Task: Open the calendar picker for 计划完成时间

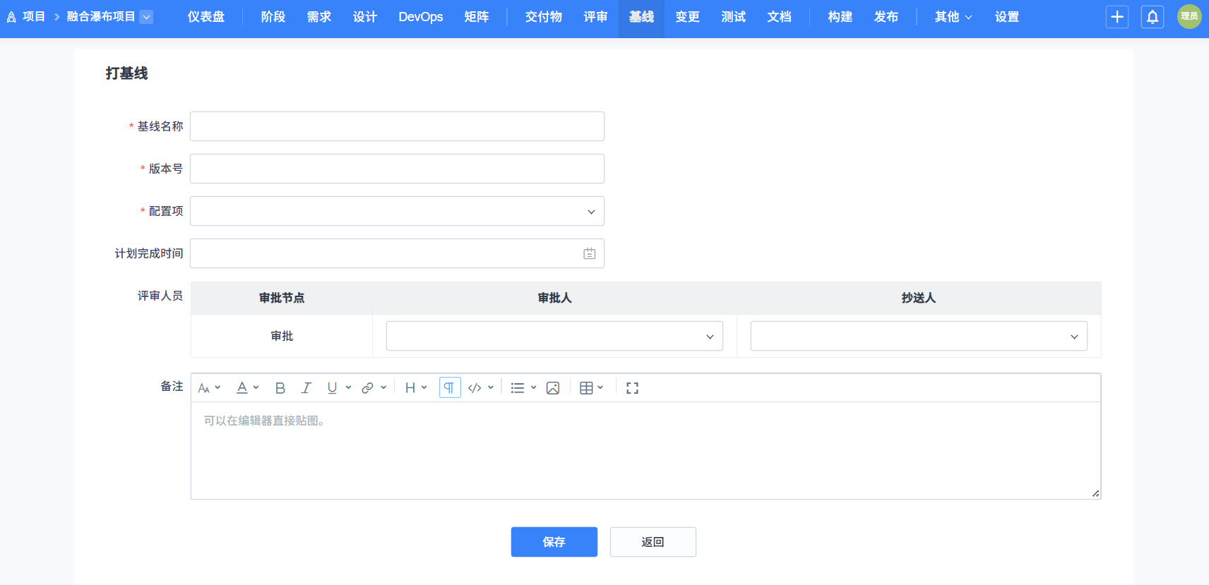Action: coord(589,253)
